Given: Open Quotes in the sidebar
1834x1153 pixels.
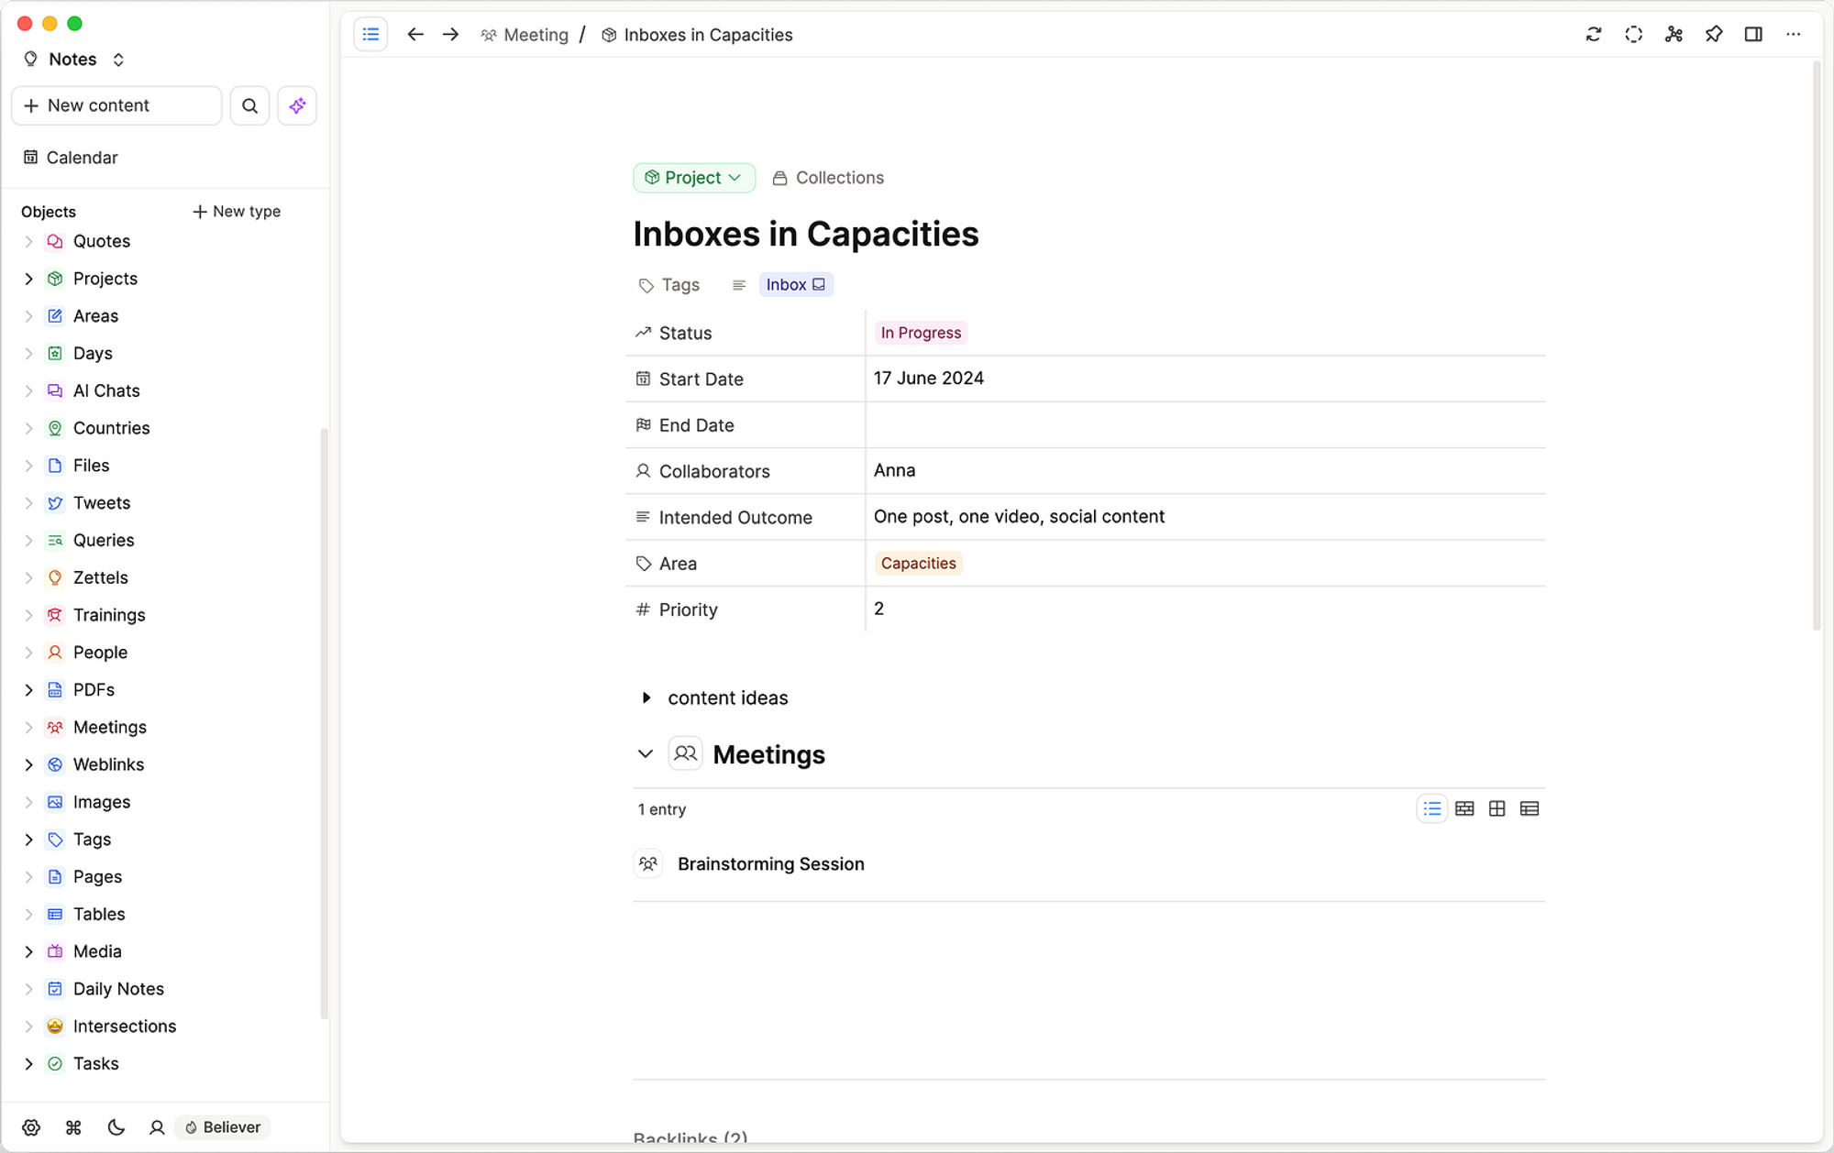Looking at the screenshot, I should click(102, 241).
